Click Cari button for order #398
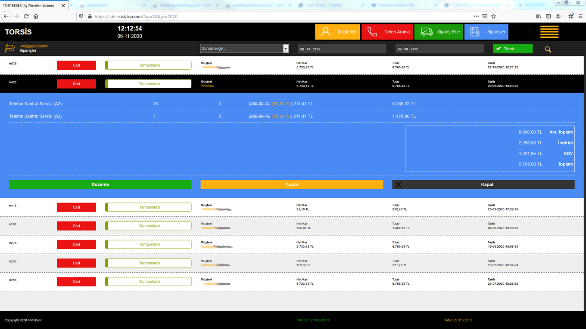Viewport: 586px width, 329px height. point(76,226)
